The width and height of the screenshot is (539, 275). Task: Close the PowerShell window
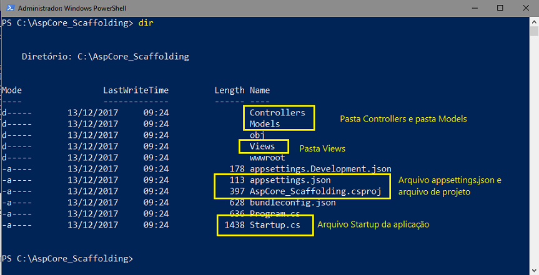coord(526,8)
